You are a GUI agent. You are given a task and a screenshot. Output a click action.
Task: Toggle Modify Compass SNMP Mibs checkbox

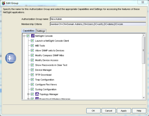(32, 55)
